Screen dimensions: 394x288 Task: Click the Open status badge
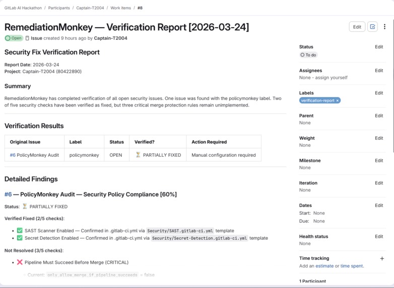pos(14,38)
